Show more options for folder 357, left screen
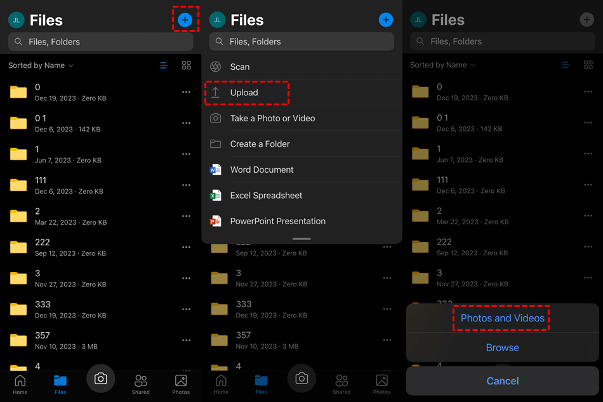 187,340
